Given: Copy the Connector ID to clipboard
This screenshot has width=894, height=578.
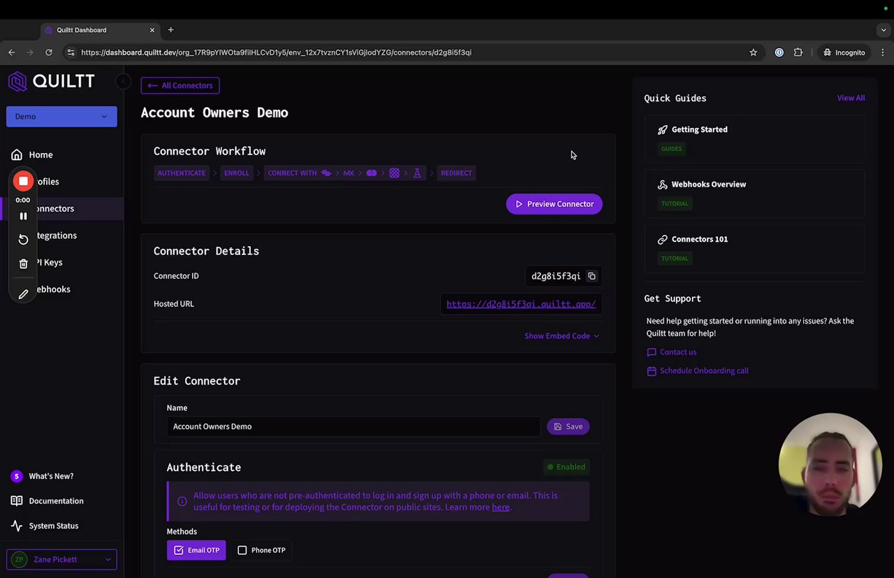Looking at the screenshot, I should [592, 276].
